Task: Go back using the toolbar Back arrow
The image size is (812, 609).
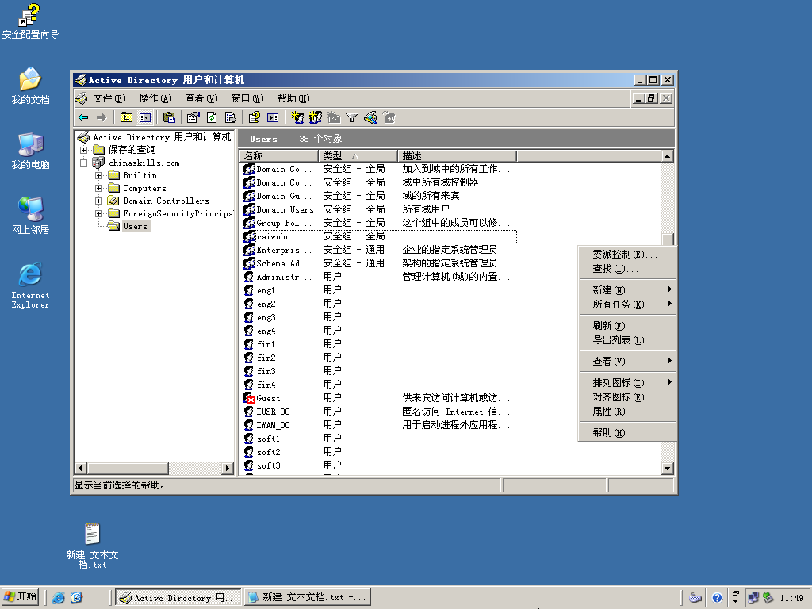Action: [83, 117]
